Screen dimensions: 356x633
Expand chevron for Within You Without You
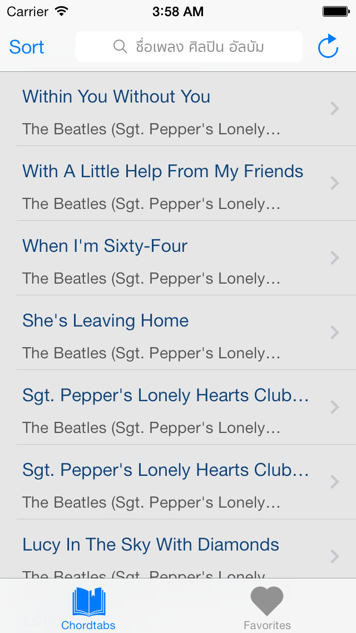334,109
